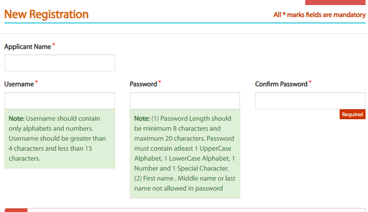Click the pink-bordered box at the bottom

point(185,210)
